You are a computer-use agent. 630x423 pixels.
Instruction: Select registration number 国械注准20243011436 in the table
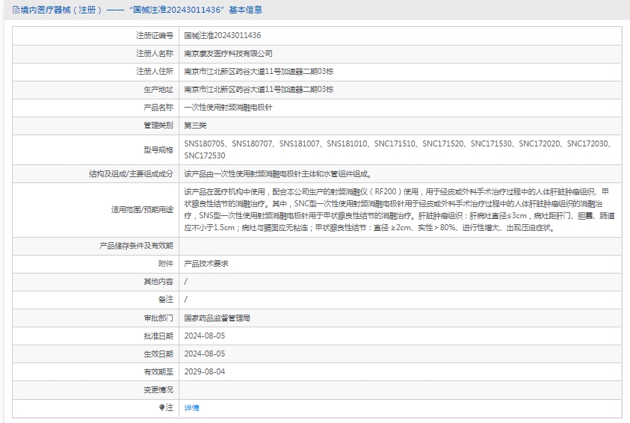pyautogui.click(x=223, y=35)
